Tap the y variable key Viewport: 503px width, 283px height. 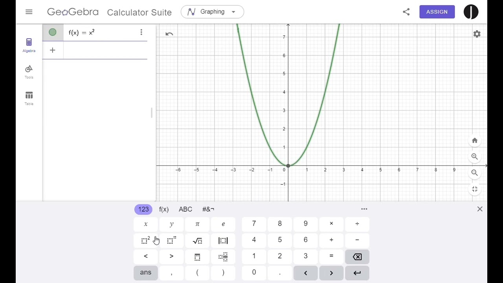pyautogui.click(x=171, y=224)
